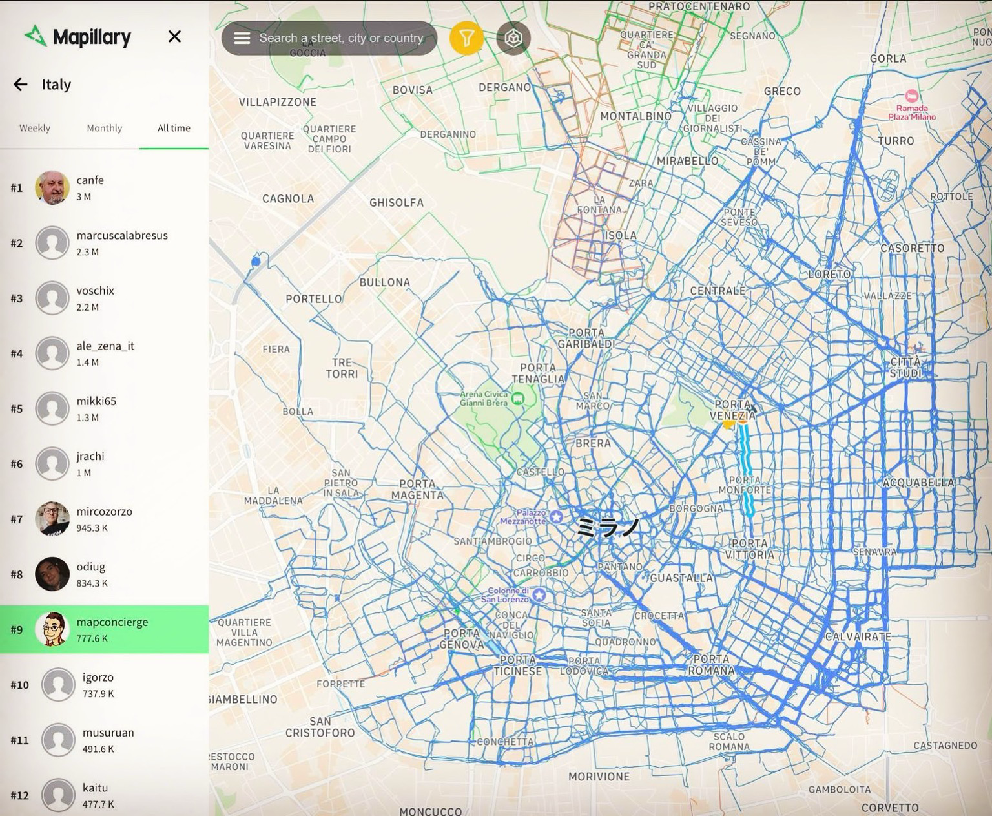The image size is (992, 816).
Task: Click the Arena Civica Gianni Brera marker
Action: click(x=517, y=399)
